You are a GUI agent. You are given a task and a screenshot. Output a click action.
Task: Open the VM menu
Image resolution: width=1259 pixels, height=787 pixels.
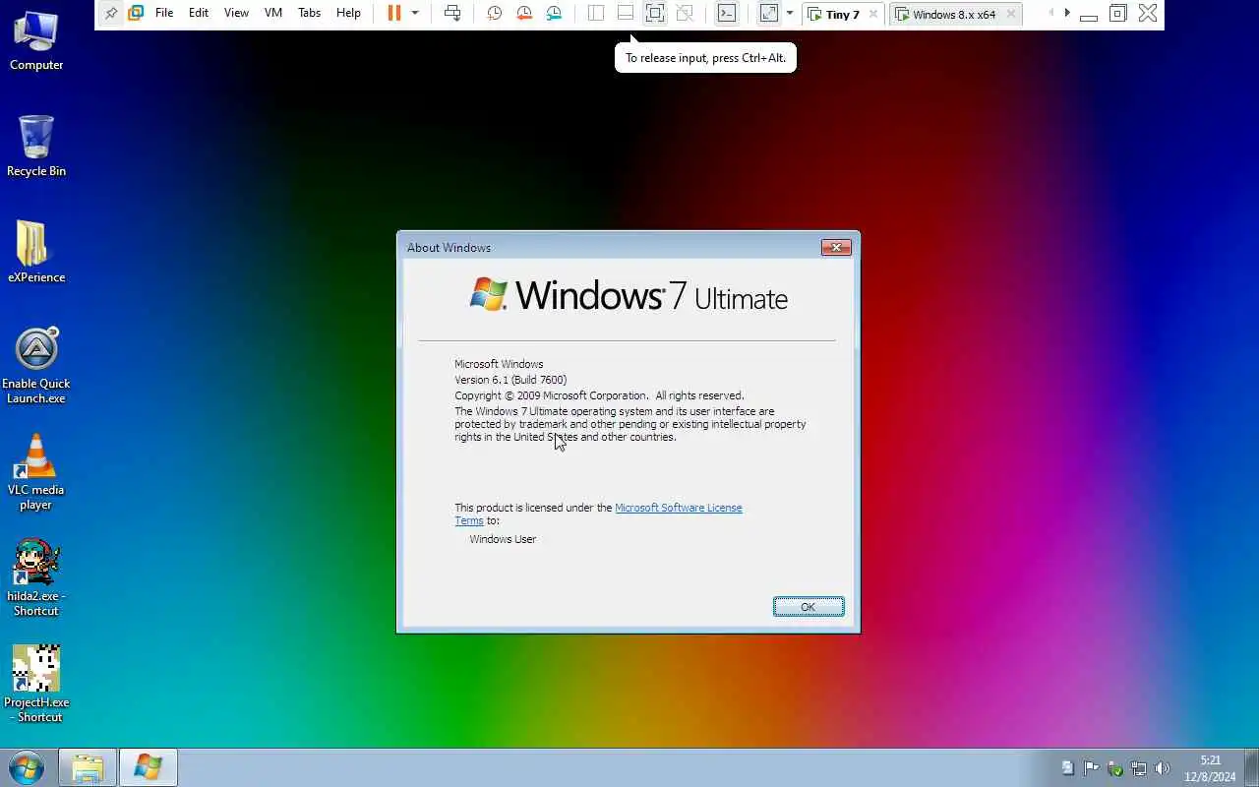(273, 13)
